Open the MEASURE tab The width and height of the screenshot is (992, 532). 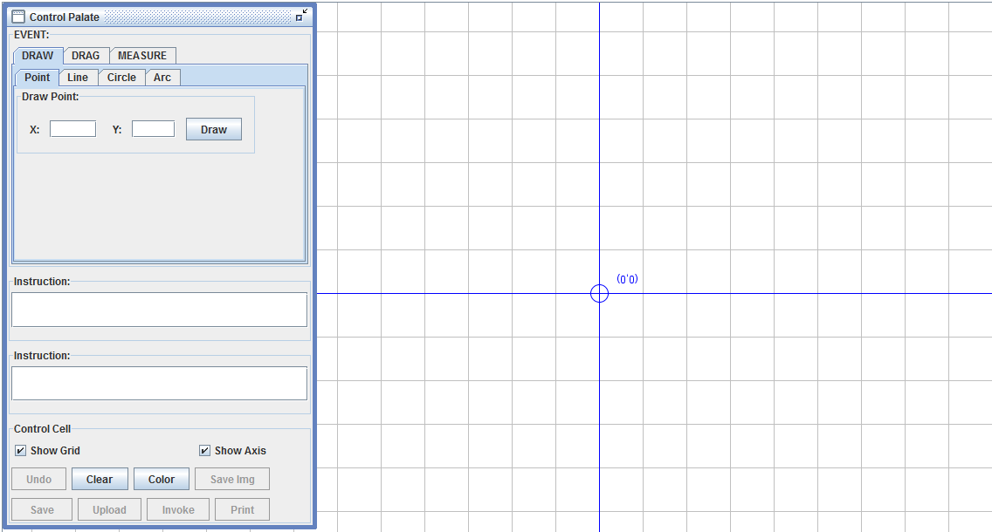(x=142, y=56)
